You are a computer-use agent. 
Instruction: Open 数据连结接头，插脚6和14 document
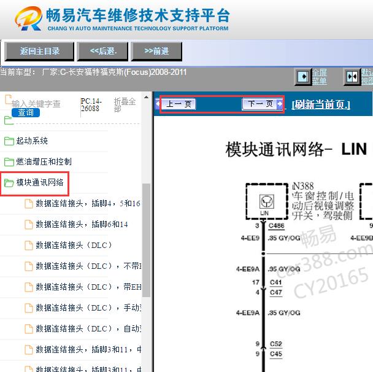click(82, 224)
